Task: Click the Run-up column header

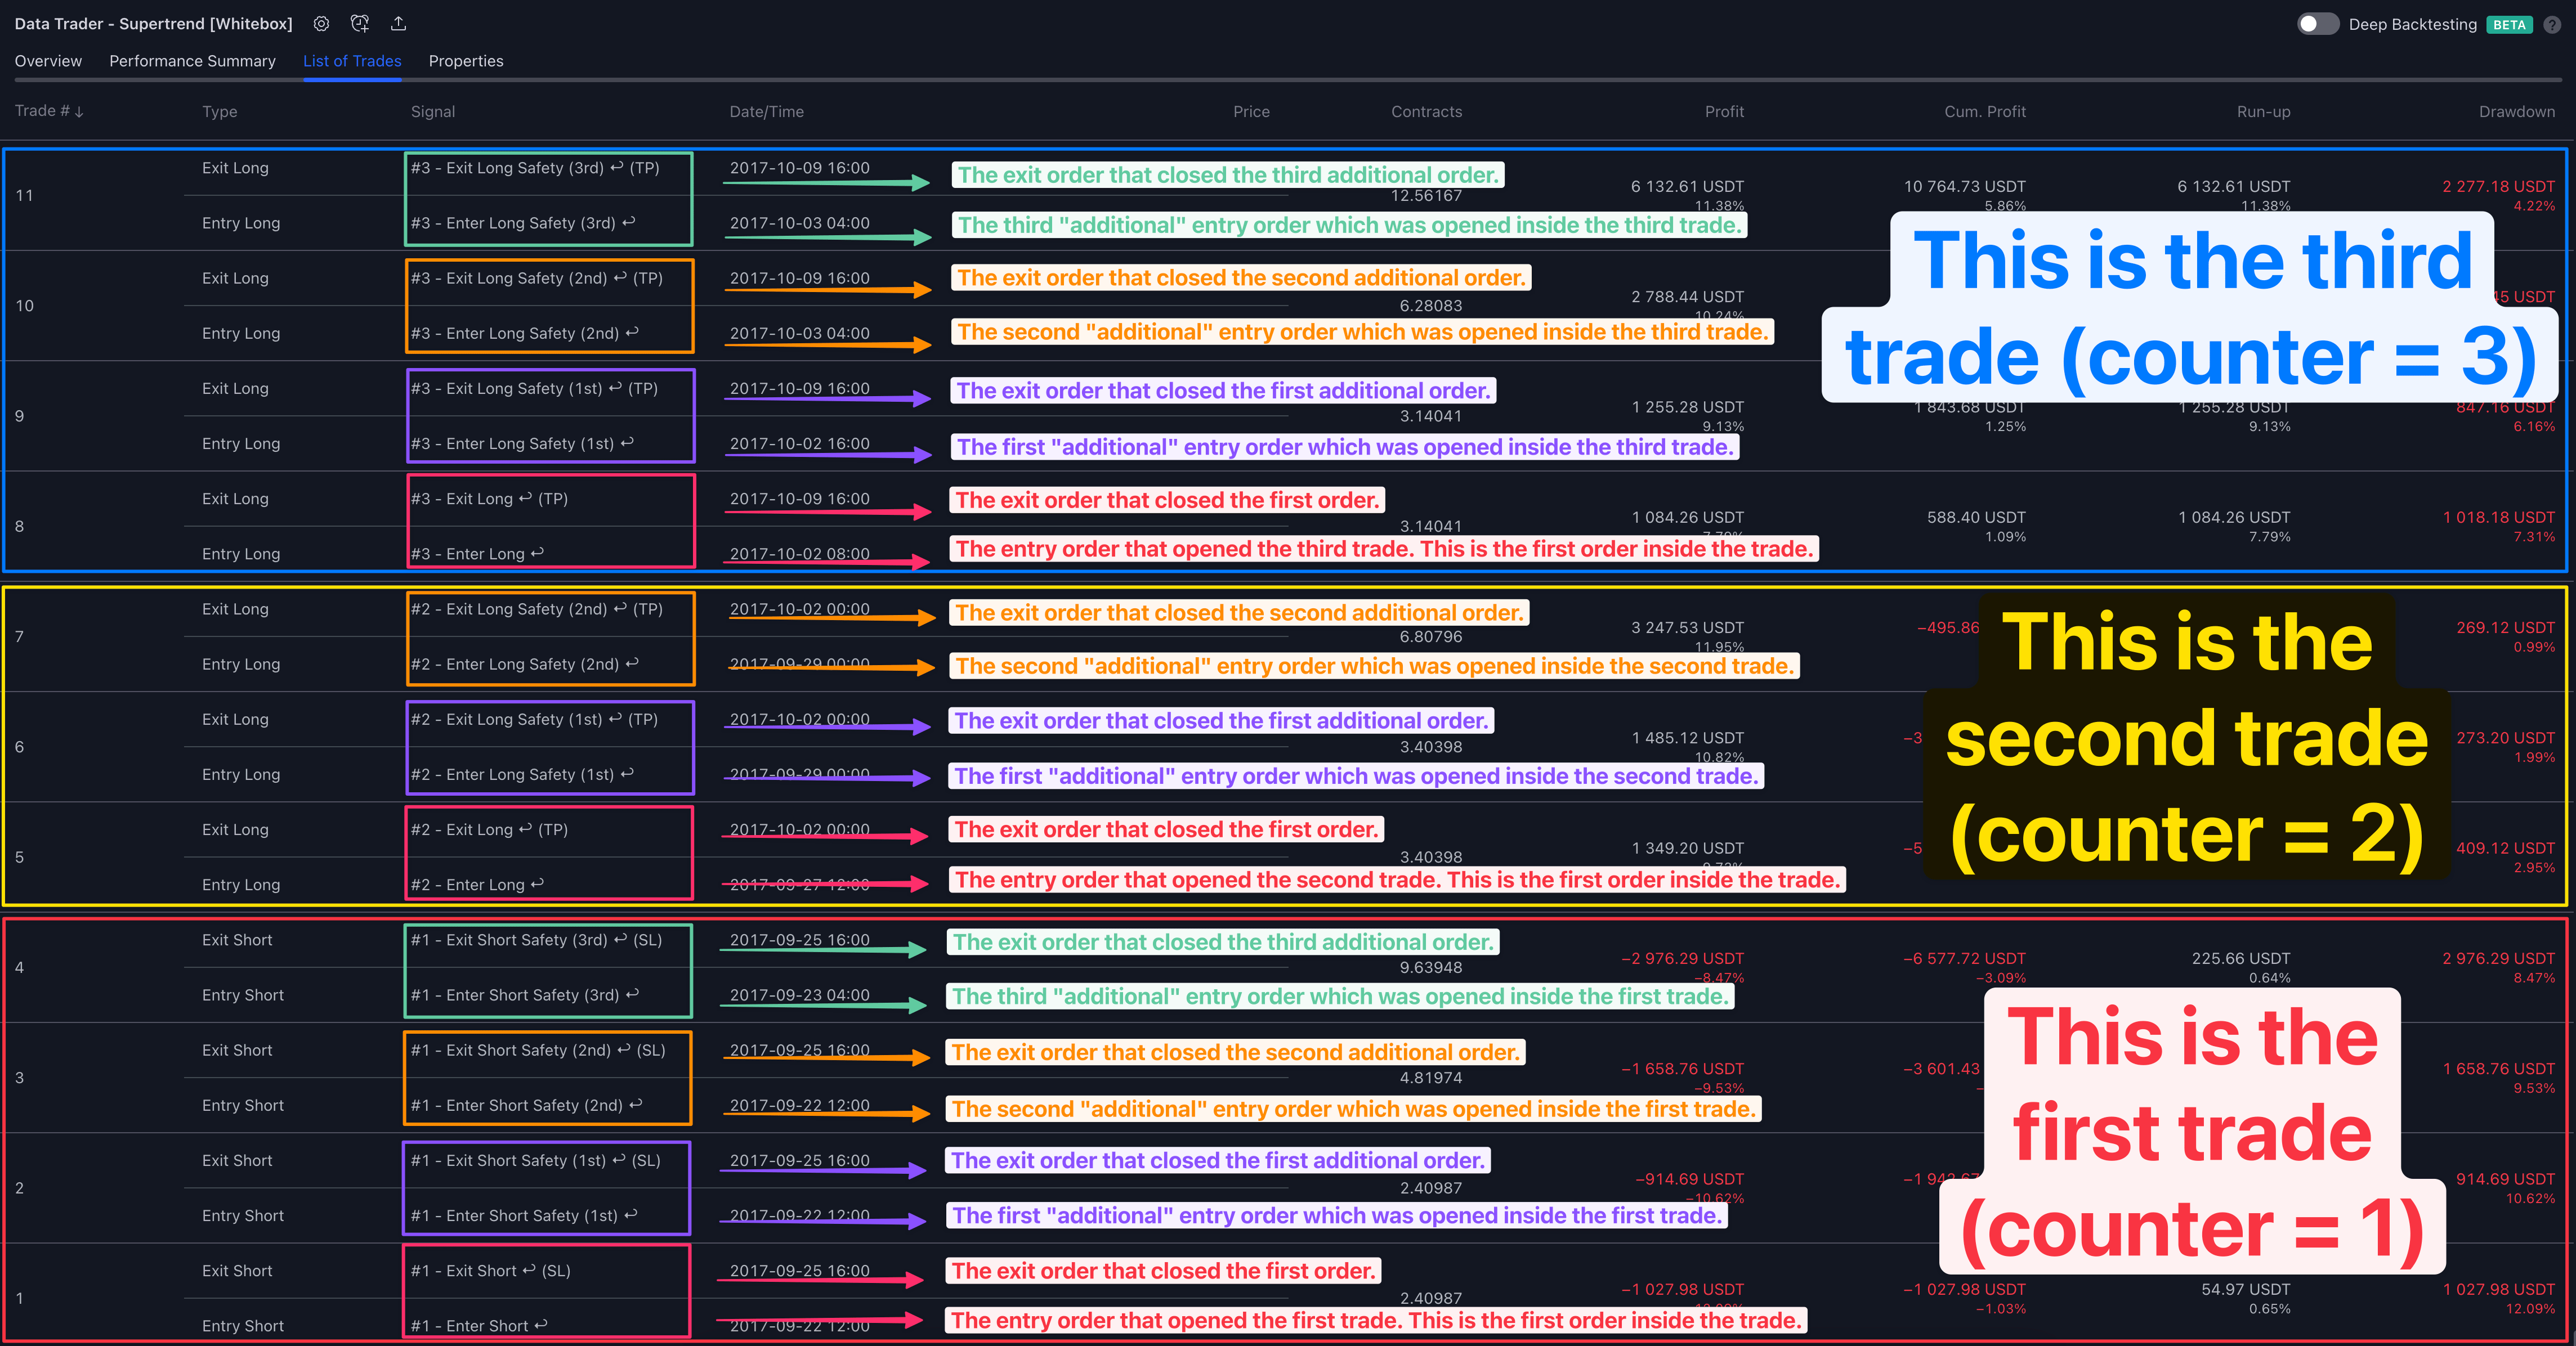Action: (2263, 111)
